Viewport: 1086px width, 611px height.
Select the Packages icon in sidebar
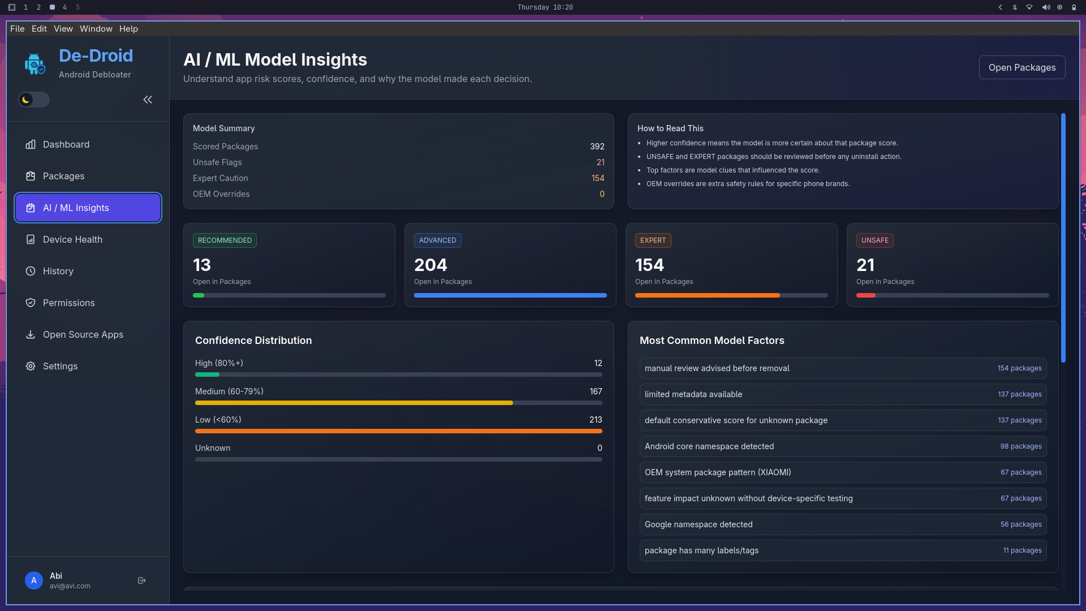coord(31,176)
